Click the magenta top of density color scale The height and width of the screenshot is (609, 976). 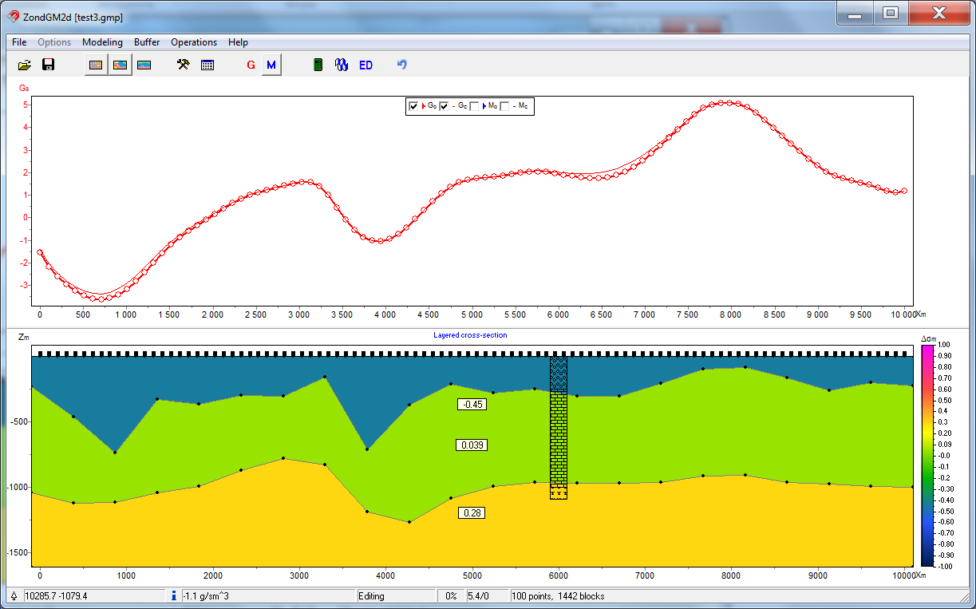926,350
